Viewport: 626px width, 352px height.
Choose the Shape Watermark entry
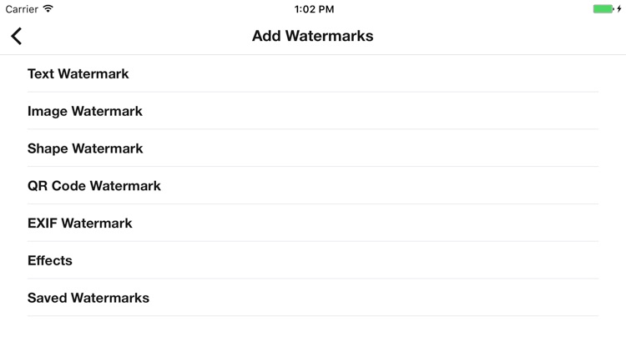pos(85,148)
